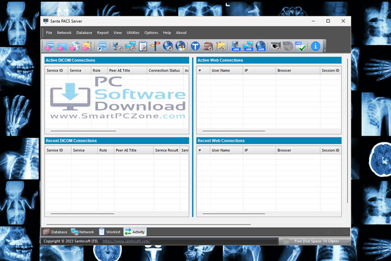This screenshot has height=261, width=391.
Task: Open database settings icon with gear
Action: click(x=207, y=46)
